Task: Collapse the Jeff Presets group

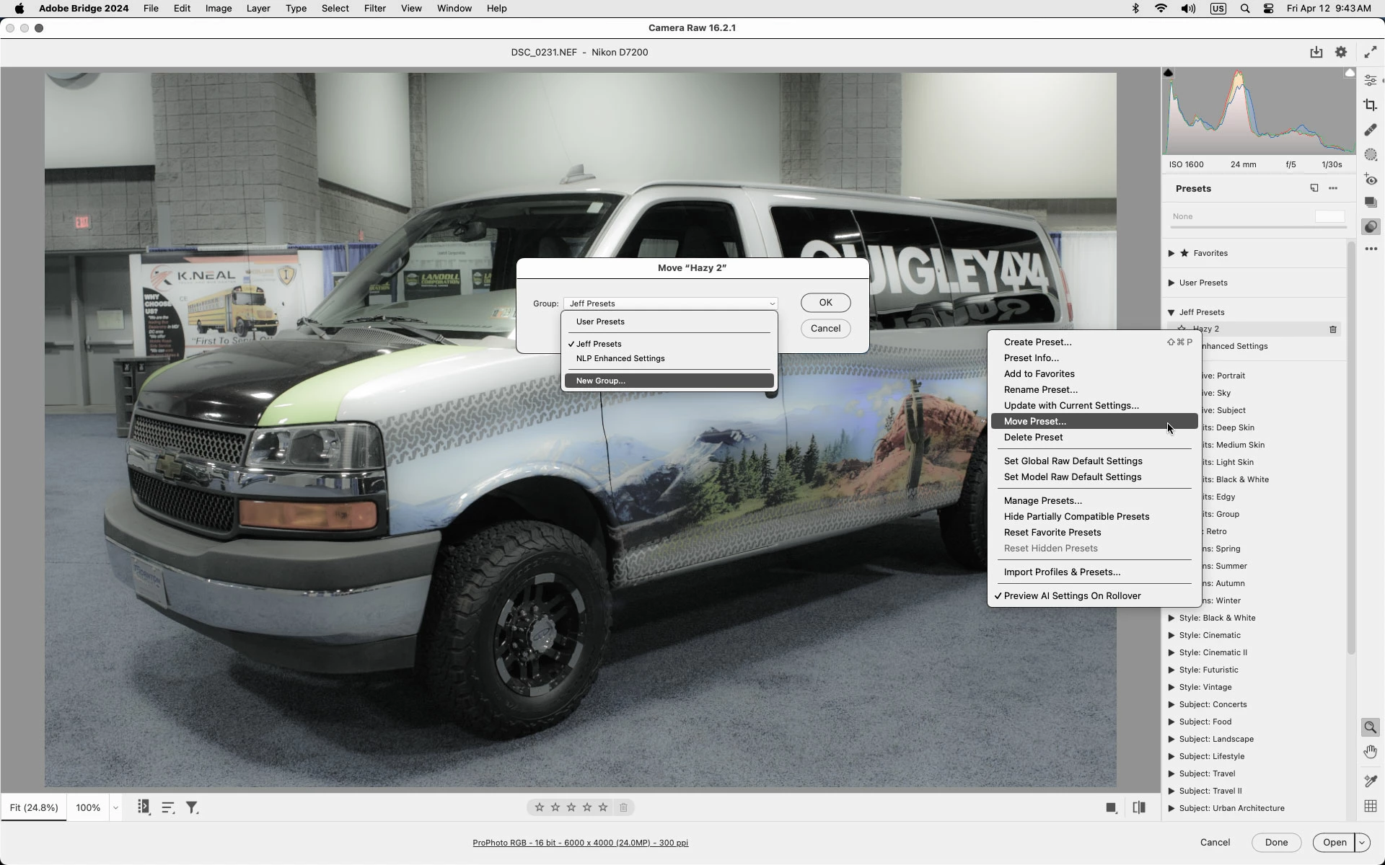Action: (x=1171, y=312)
